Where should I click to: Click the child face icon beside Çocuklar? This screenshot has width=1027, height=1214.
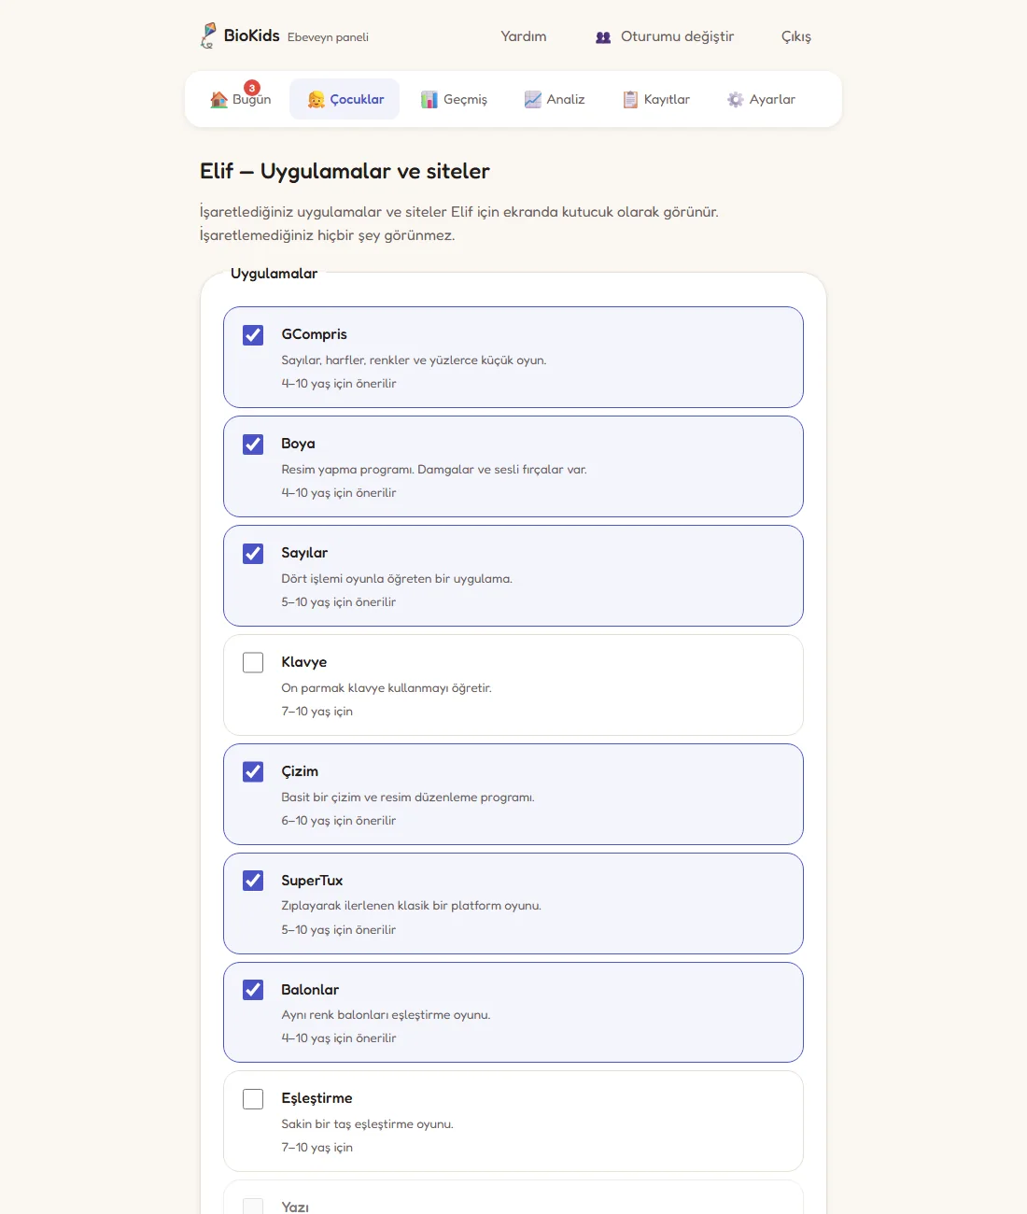317,100
